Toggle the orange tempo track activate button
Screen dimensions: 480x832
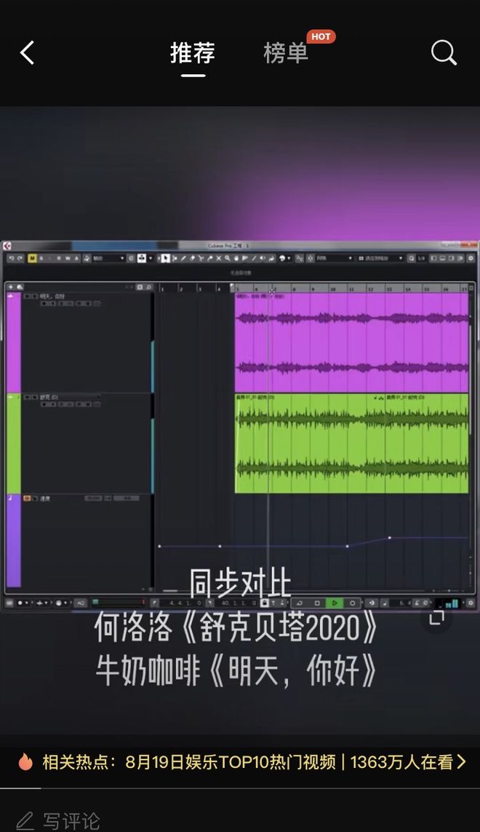tap(26, 498)
